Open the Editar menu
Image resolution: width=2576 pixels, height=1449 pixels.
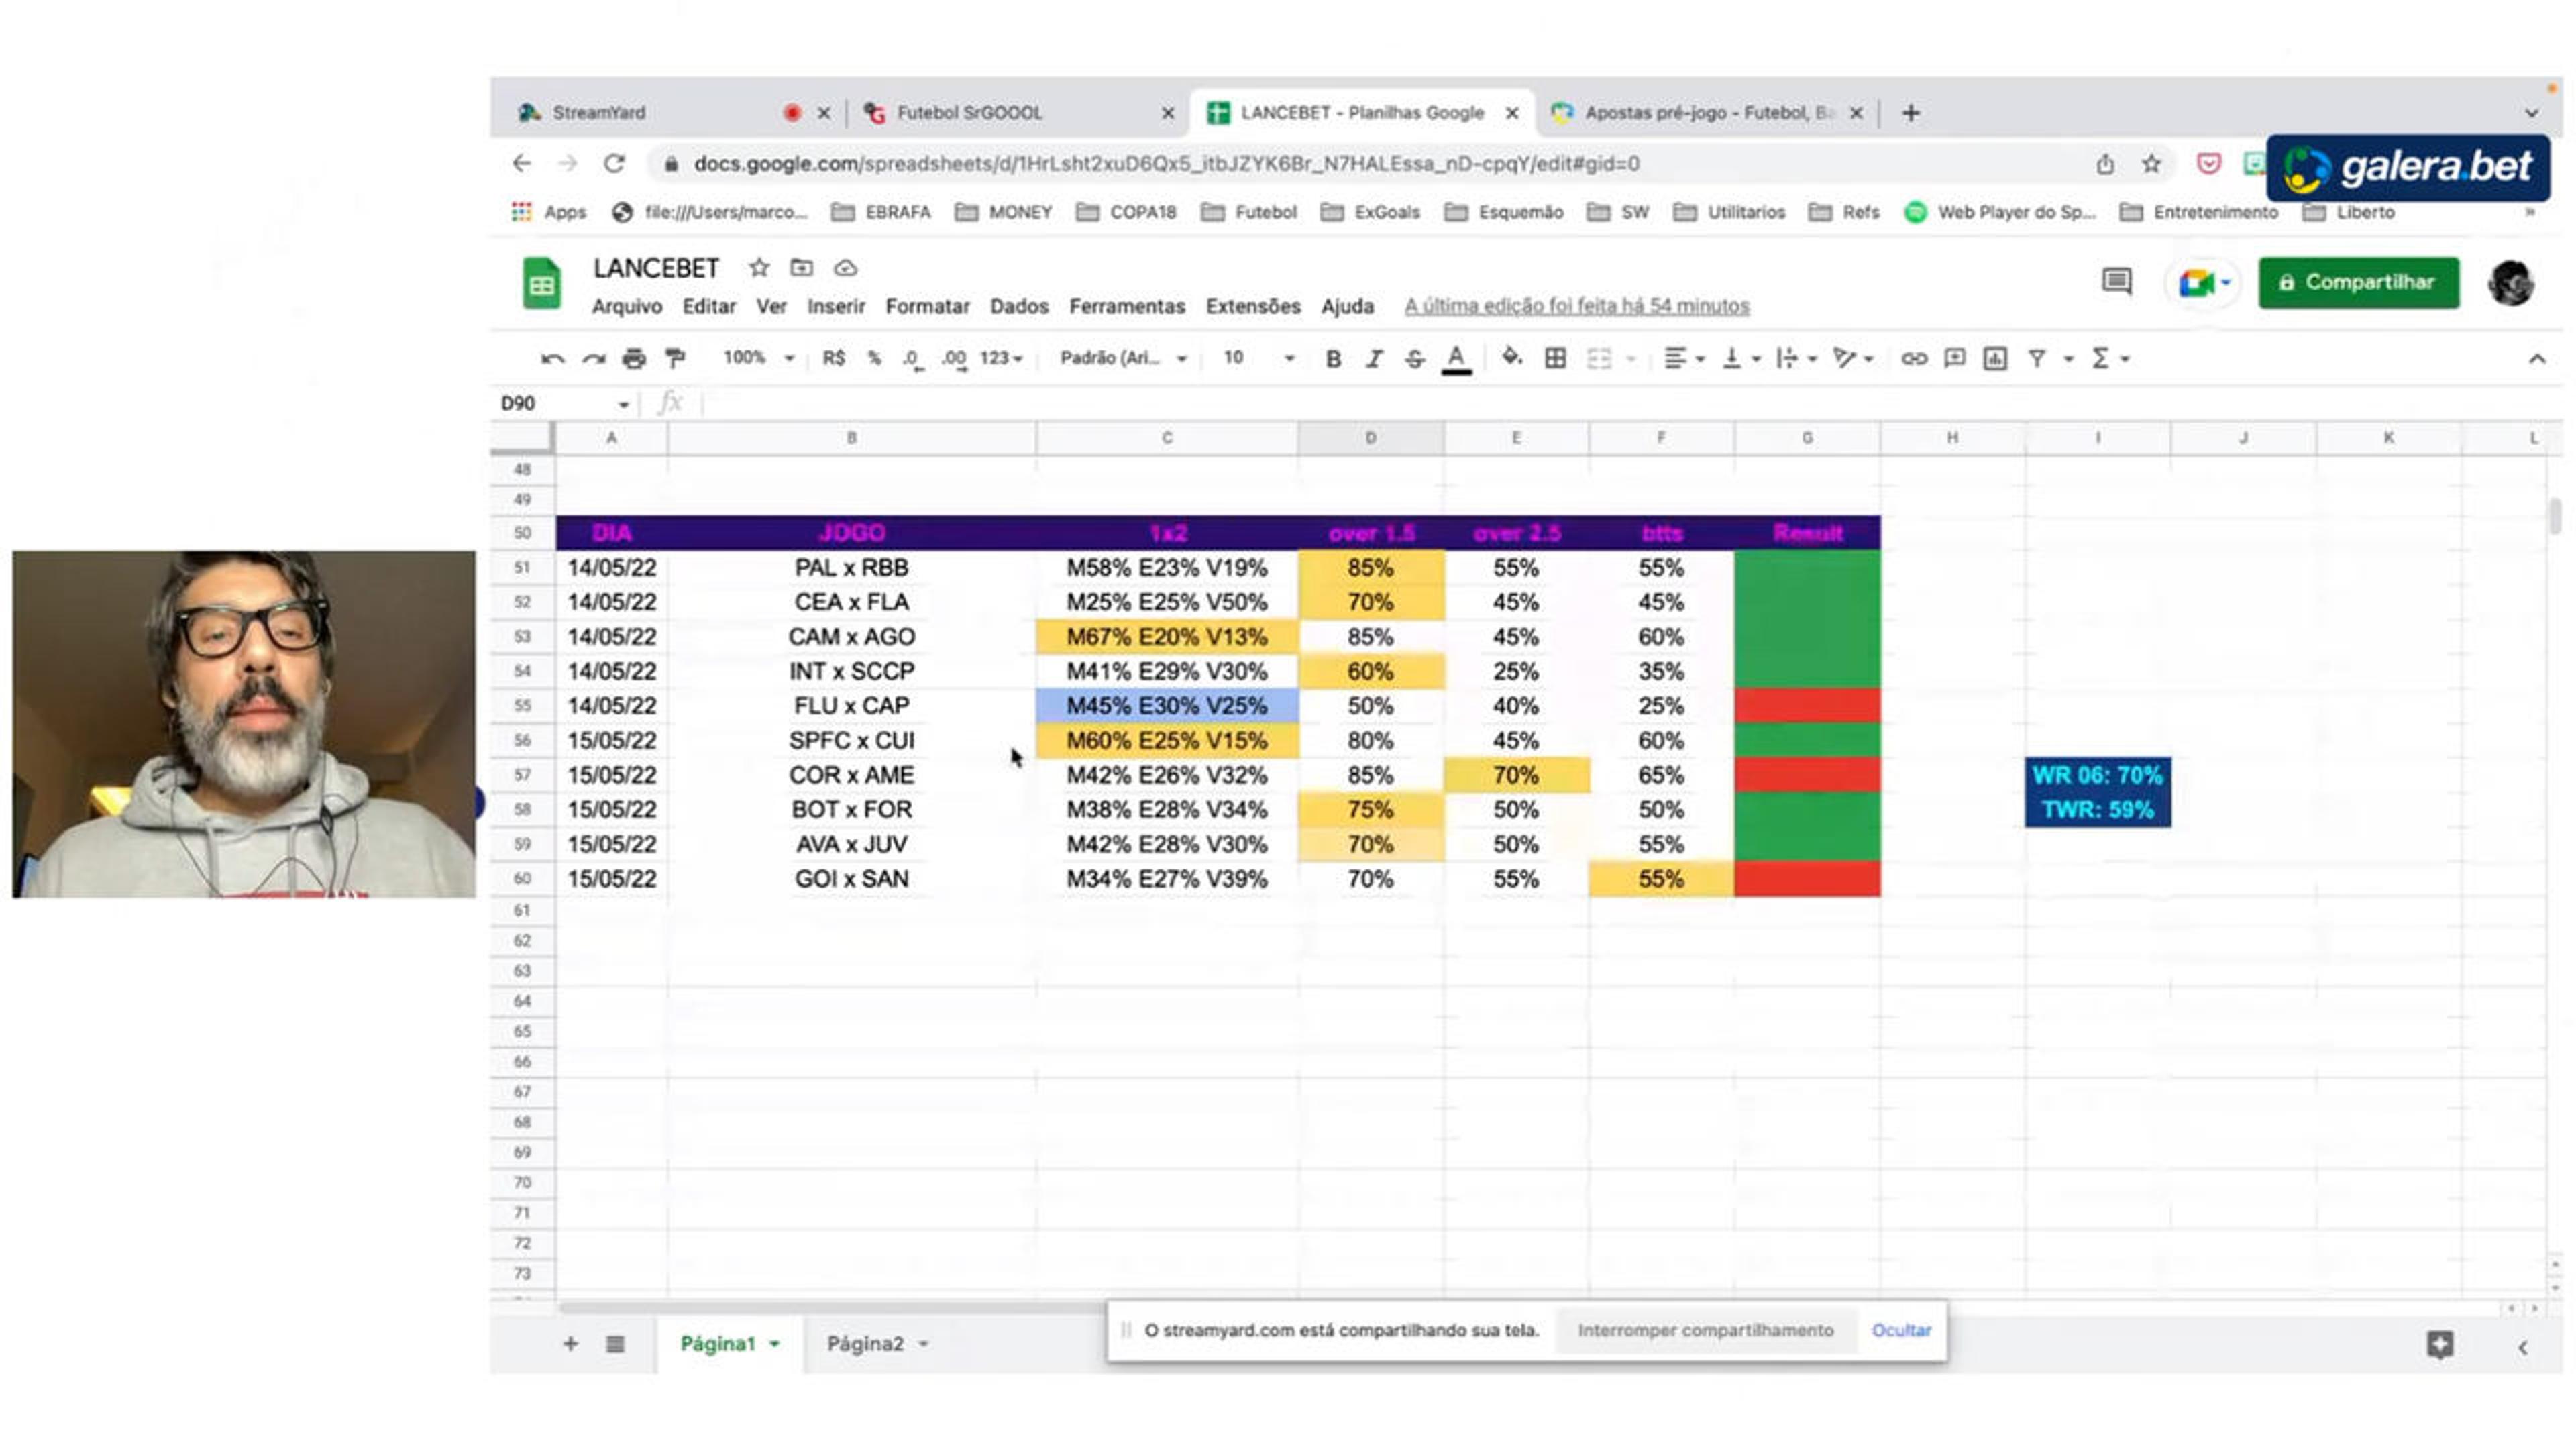[x=709, y=306]
